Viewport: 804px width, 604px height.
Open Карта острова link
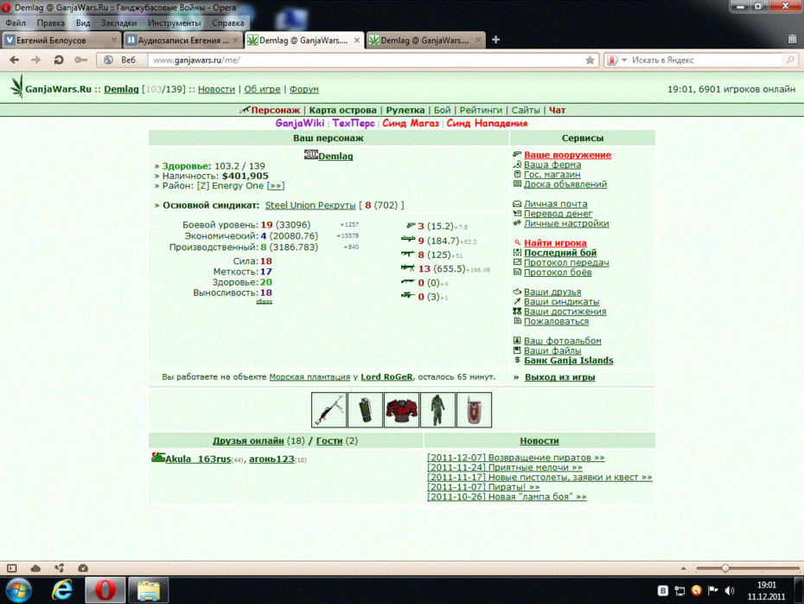point(342,110)
